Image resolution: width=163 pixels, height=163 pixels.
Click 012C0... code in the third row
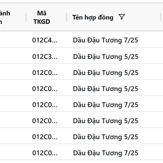click(45, 73)
